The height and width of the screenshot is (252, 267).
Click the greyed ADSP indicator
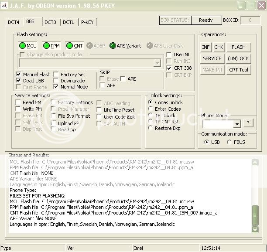[96, 46]
